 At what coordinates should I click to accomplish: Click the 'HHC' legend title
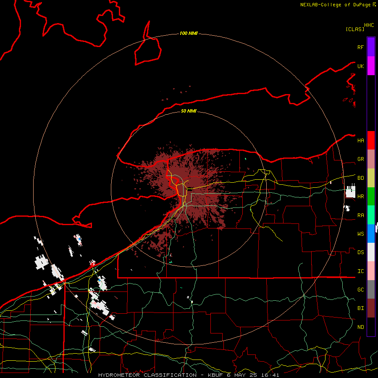(x=369, y=25)
